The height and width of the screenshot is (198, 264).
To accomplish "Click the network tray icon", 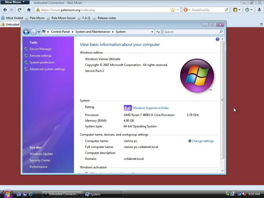I will click(239, 194).
